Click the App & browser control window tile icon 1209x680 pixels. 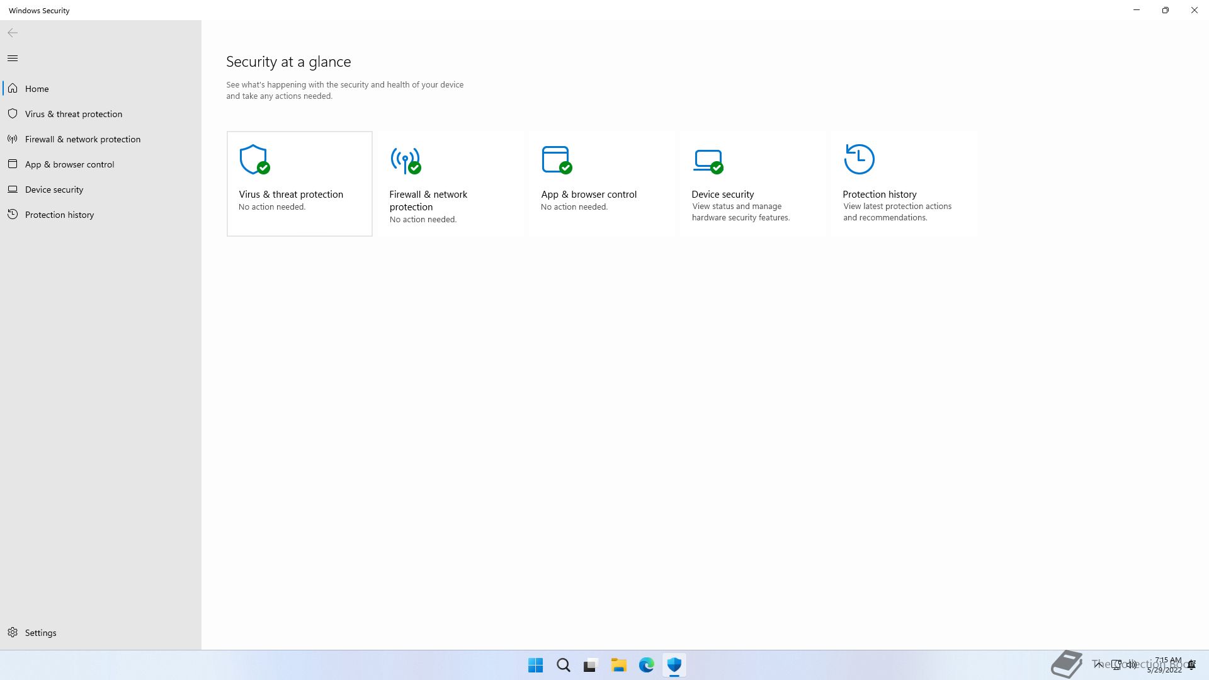point(556,159)
